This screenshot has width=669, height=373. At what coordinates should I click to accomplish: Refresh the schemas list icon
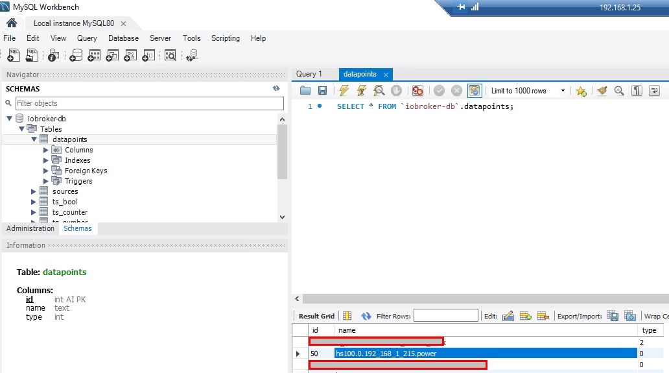[276, 88]
